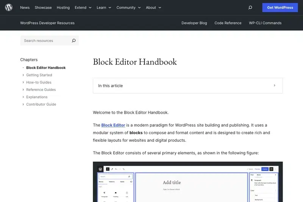Click the WordPress logo in header
This screenshot has width=303, height=202.
9,8
